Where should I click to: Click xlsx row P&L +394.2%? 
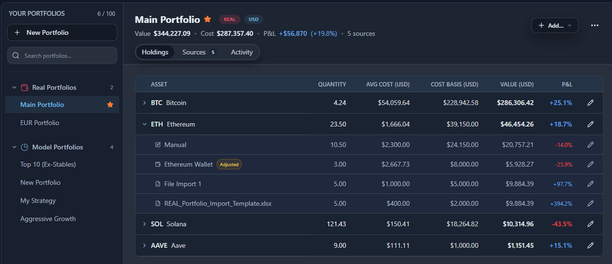561,203
